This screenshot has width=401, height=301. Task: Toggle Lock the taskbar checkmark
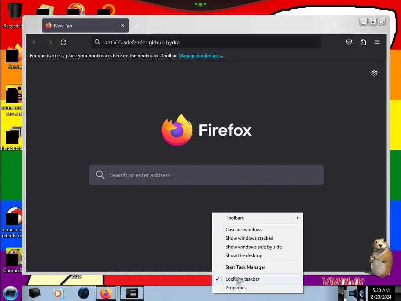tap(258, 279)
